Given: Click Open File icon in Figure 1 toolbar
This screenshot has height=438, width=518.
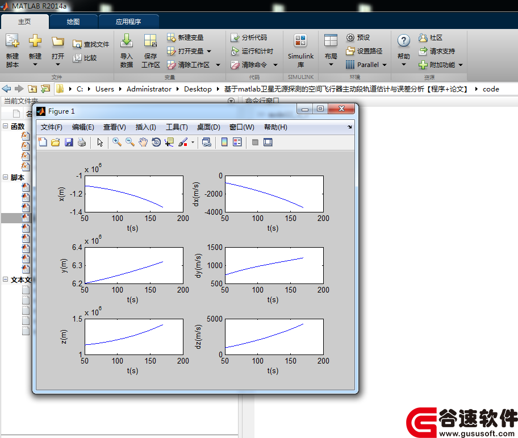Looking at the screenshot, I should click(x=56, y=143).
